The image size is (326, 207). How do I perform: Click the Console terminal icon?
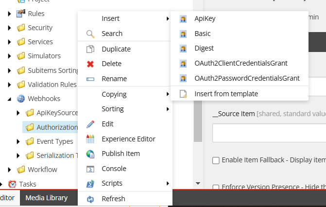[90, 169]
